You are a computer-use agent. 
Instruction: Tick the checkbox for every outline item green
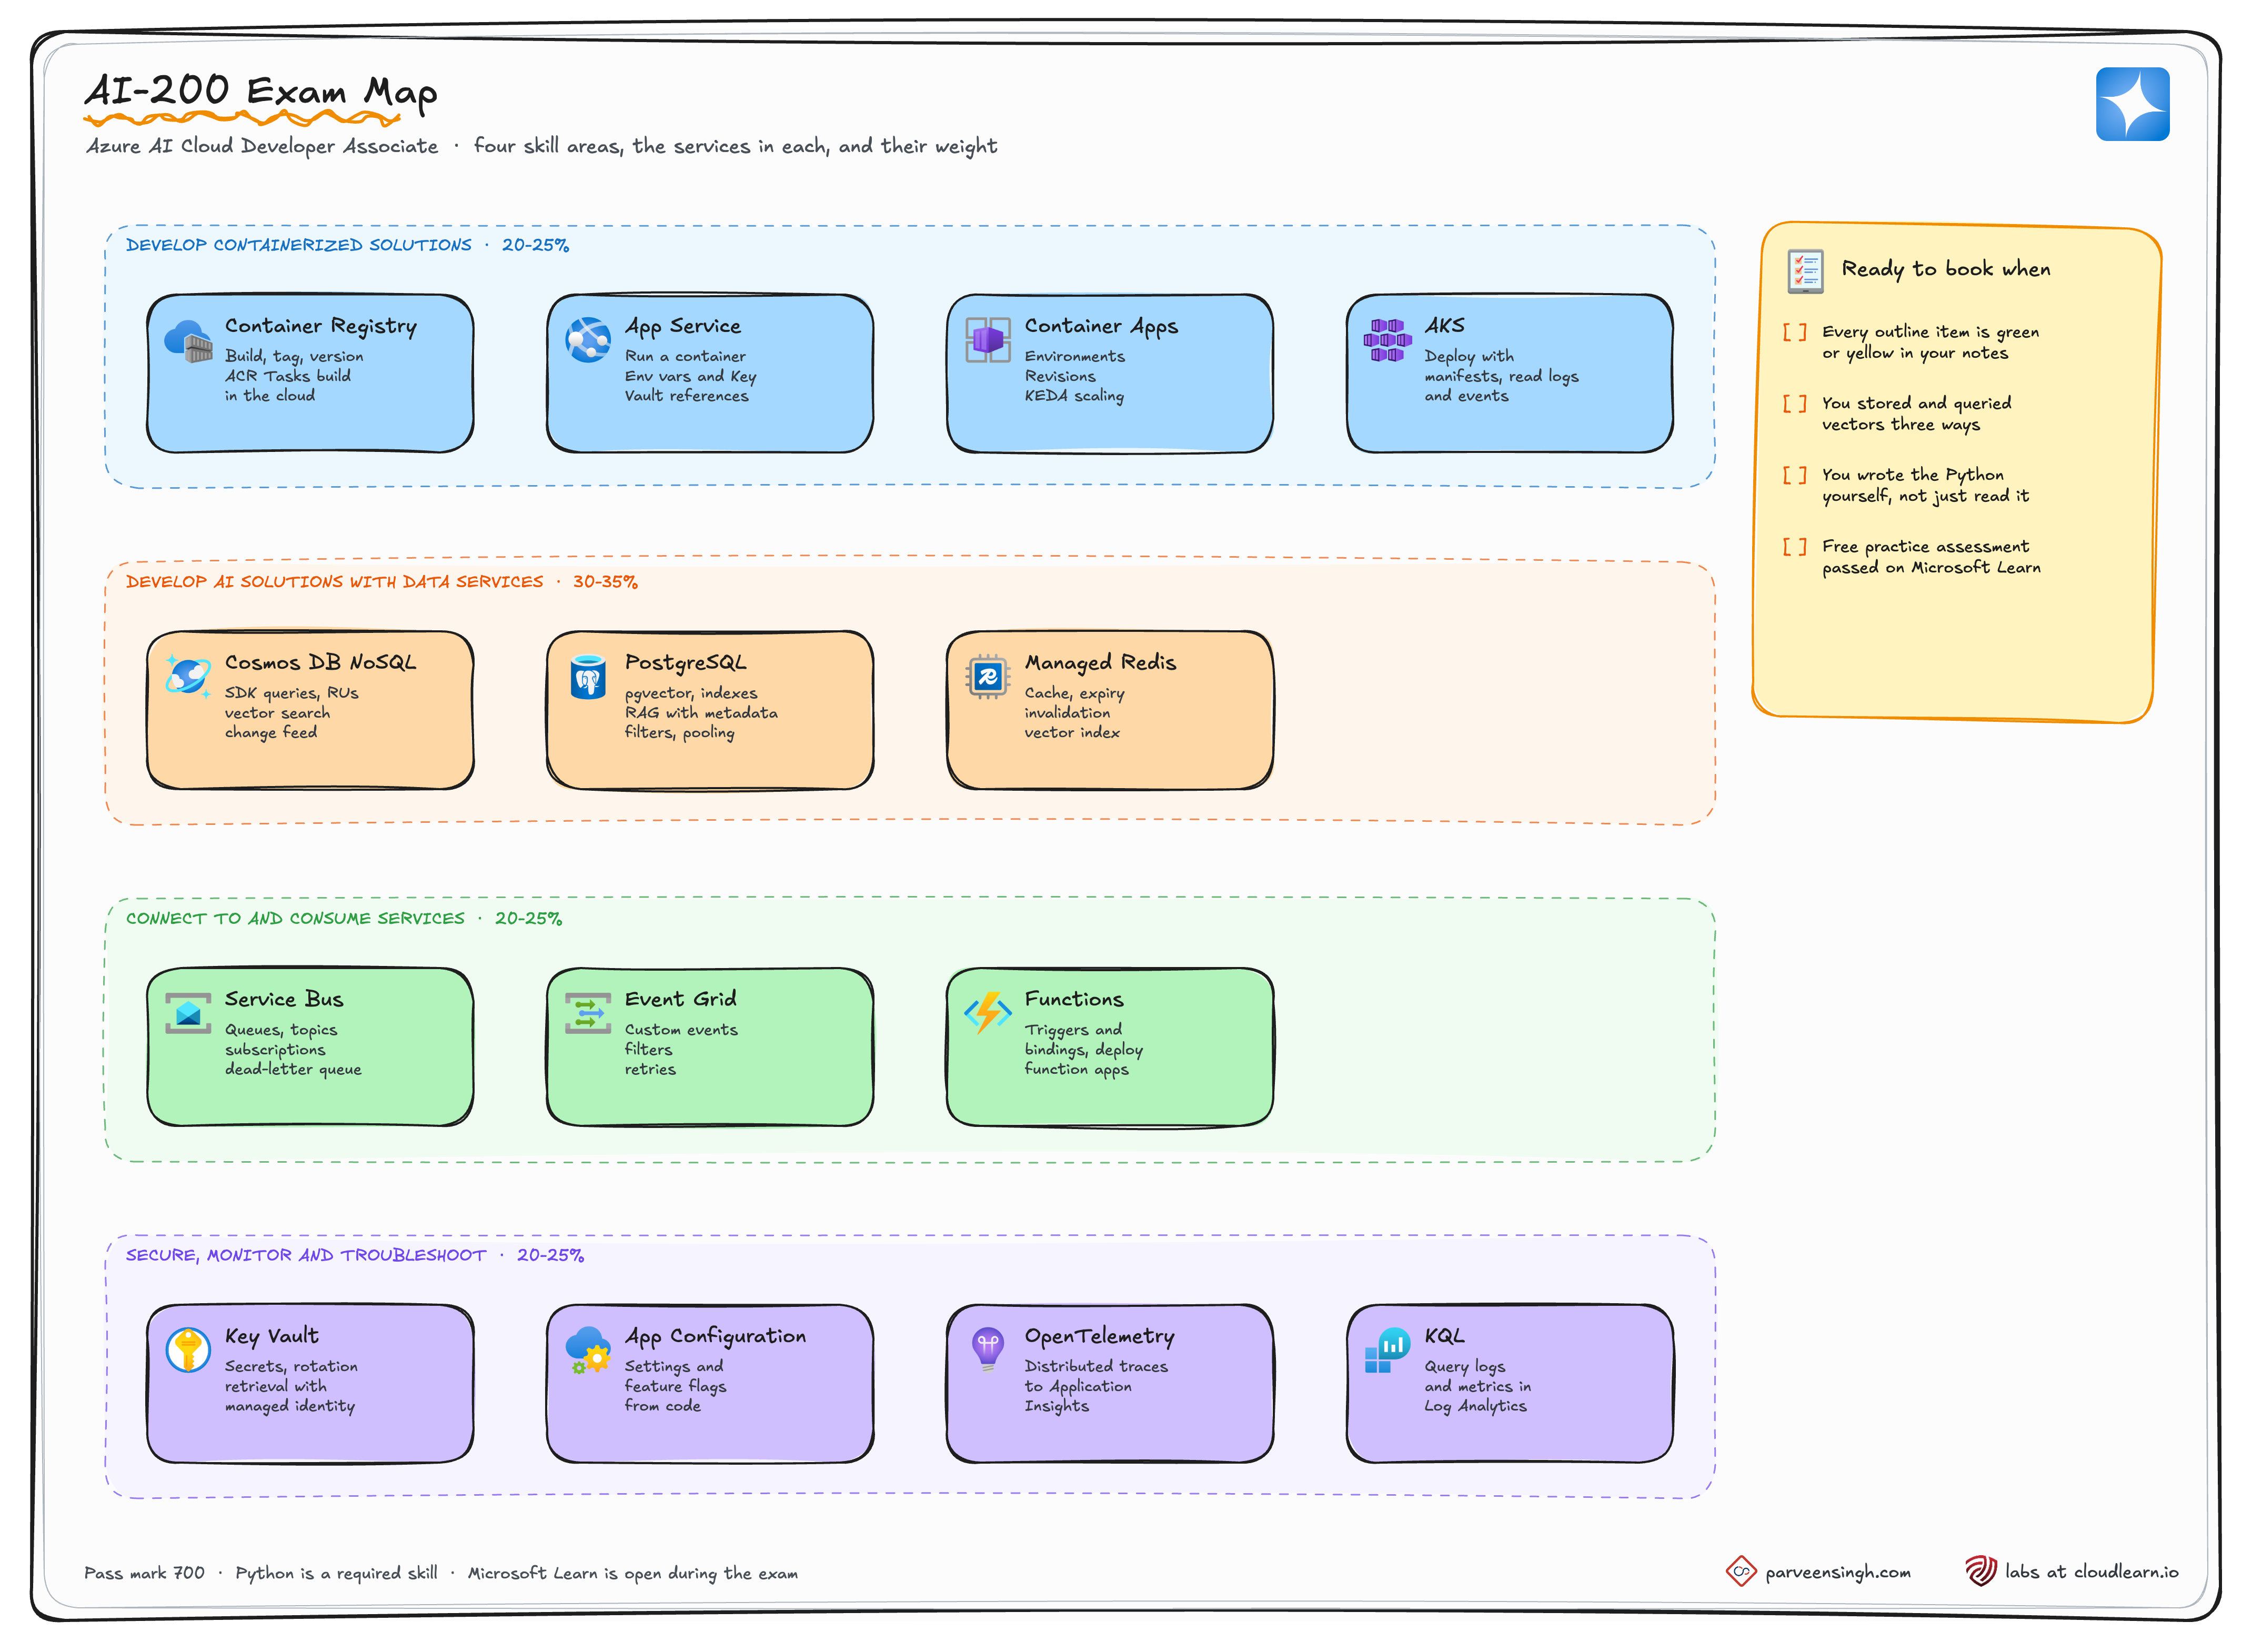[1795, 332]
